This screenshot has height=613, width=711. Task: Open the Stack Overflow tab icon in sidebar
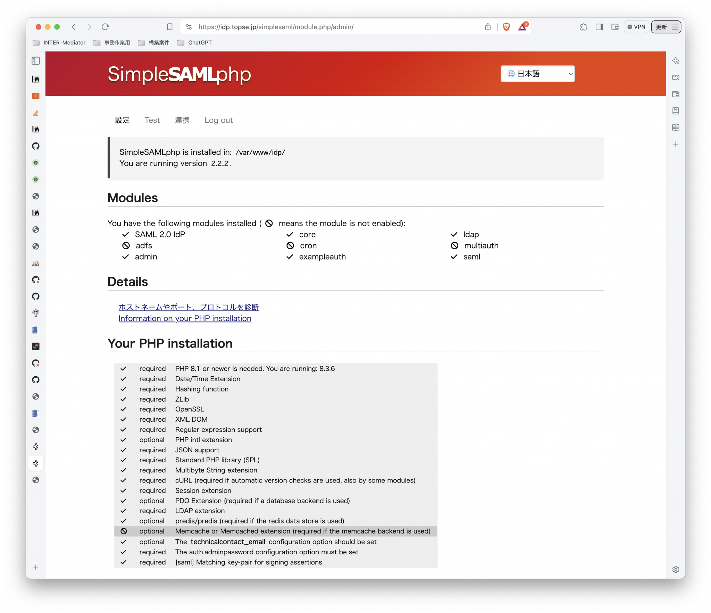(x=36, y=112)
